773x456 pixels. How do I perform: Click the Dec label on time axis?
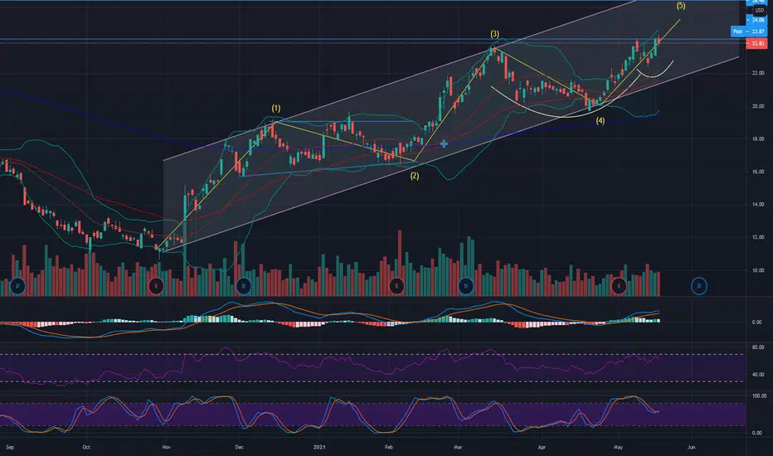pos(239,448)
